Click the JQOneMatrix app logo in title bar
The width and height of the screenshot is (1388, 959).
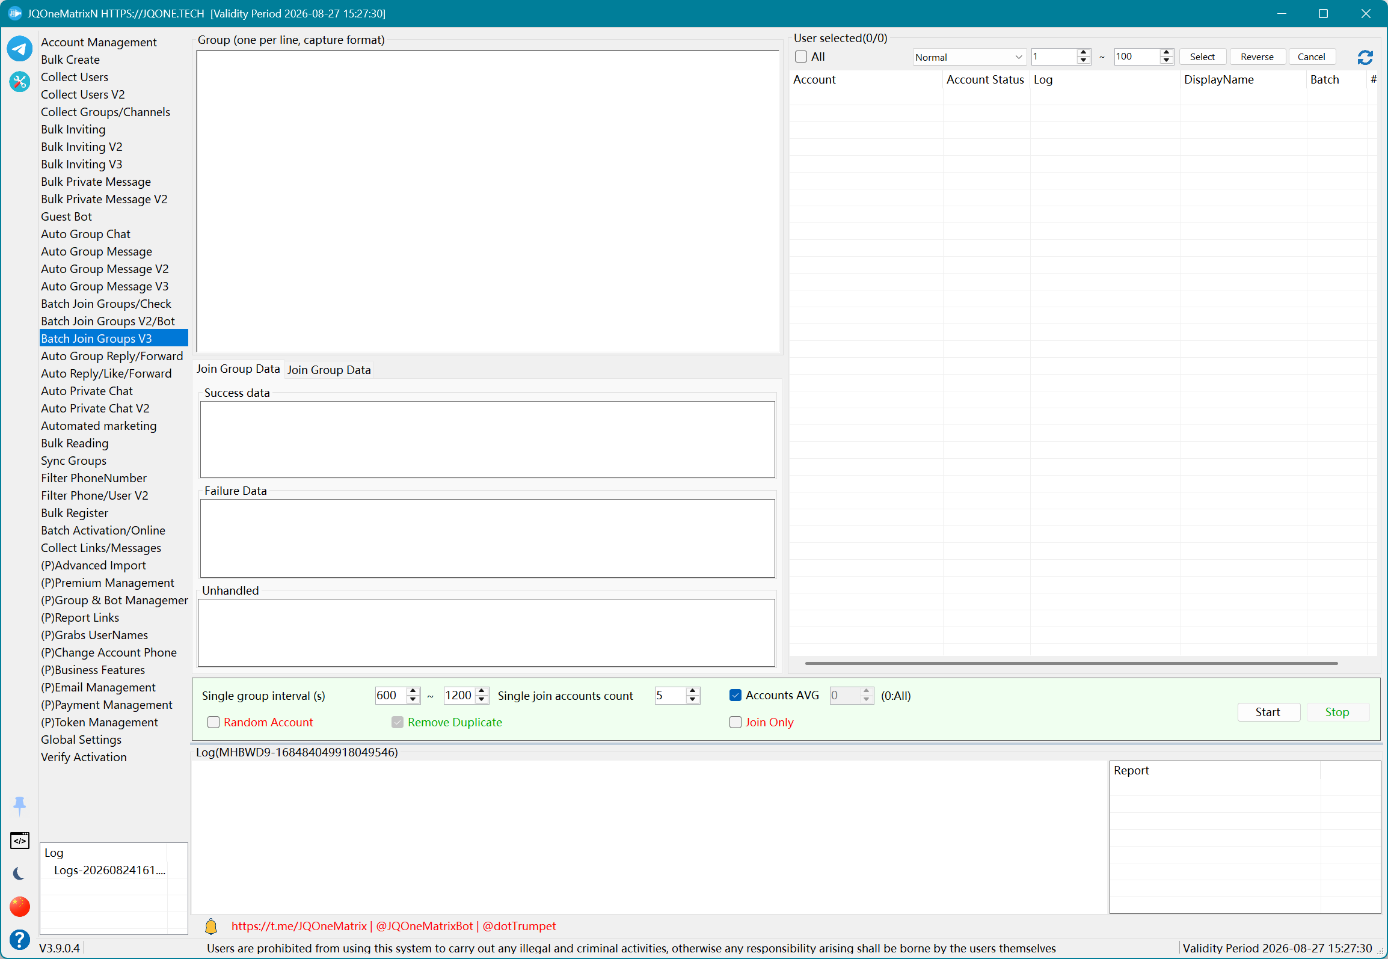click(x=14, y=13)
